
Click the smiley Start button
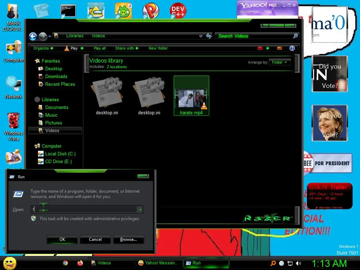point(9,263)
